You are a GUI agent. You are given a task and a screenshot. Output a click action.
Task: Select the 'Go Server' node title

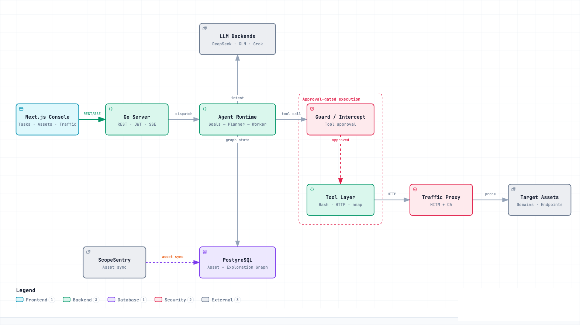coord(137,117)
